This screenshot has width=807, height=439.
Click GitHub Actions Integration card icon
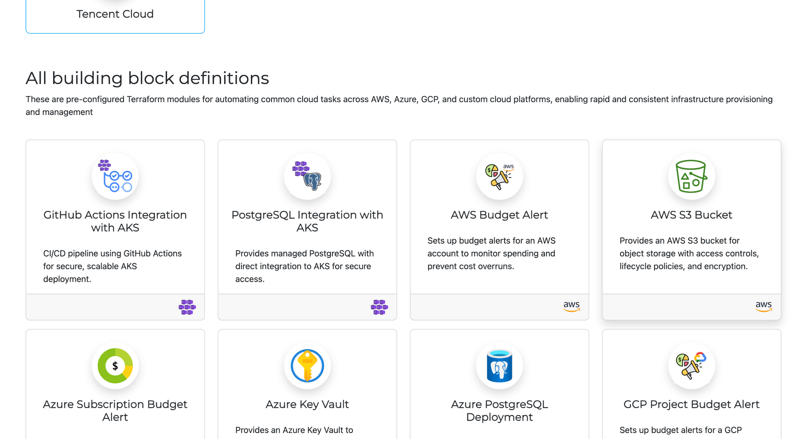point(115,176)
